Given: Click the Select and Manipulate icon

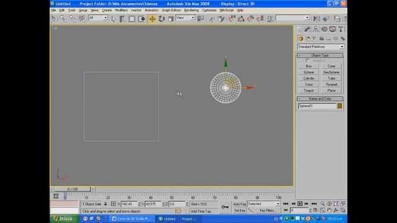Looking at the screenshot, I should point(212,19).
